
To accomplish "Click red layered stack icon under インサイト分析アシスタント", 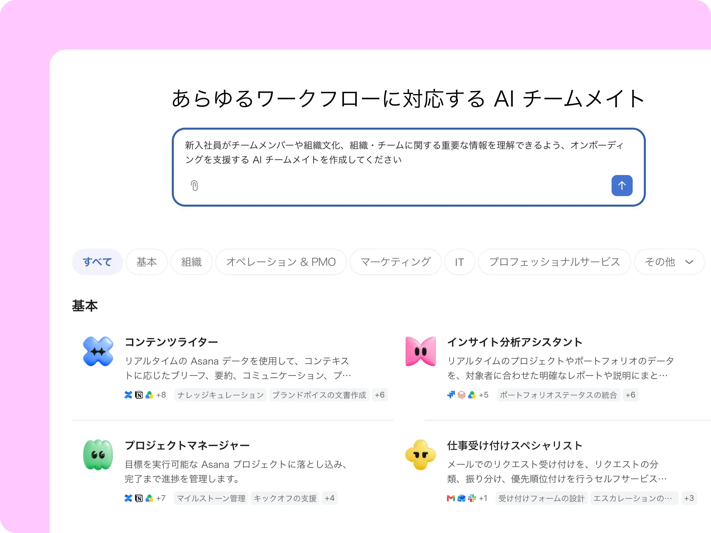I will point(461,395).
